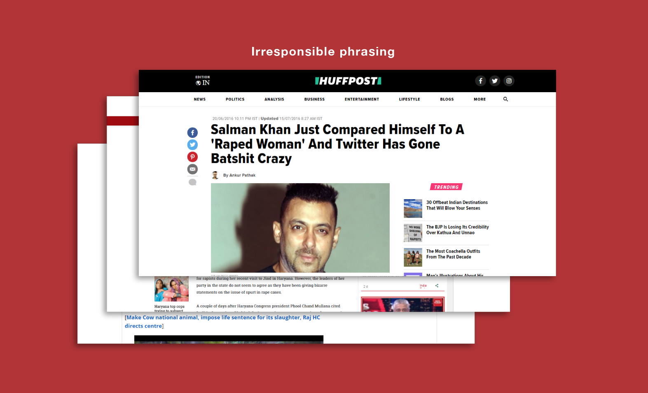Viewport: 648px width, 393px height.
Task: Open HuffPost Facebook page icon in header
Action: pyautogui.click(x=480, y=81)
